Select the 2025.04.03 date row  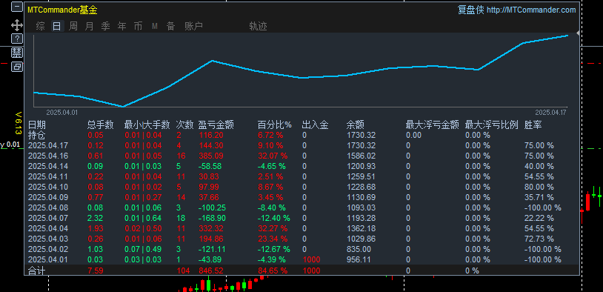[48, 239]
